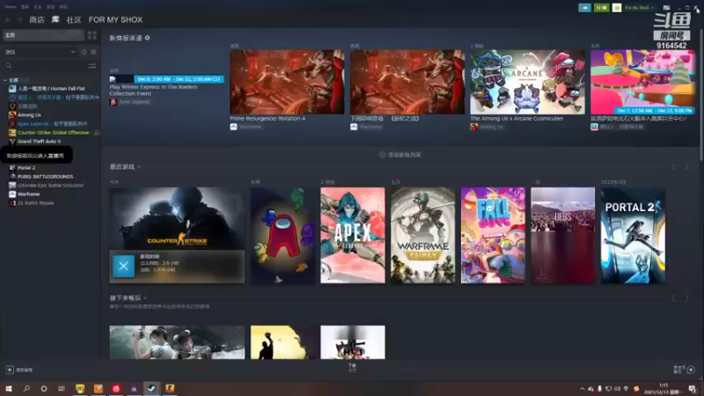Go forward using the forward arrow
Screen dimensions: 704x396
point(19,19)
